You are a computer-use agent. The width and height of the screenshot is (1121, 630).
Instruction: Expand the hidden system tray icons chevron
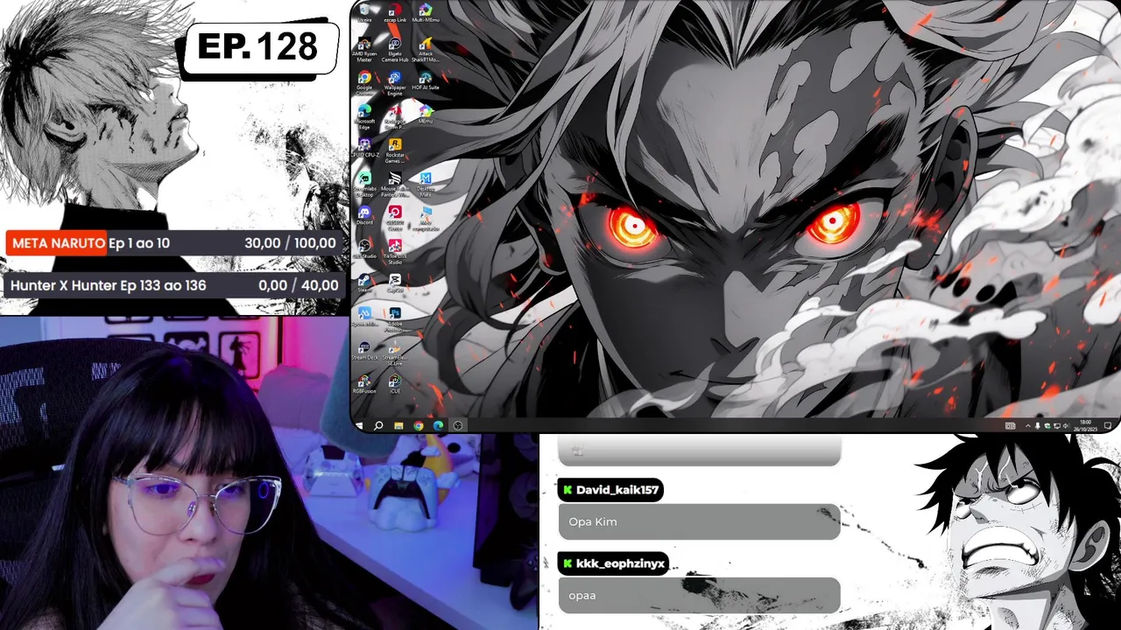point(1028,425)
